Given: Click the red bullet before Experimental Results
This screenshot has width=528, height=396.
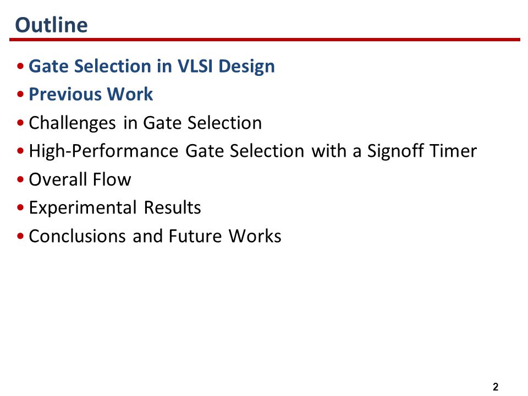Looking at the screenshot, I should pos(20,207).
